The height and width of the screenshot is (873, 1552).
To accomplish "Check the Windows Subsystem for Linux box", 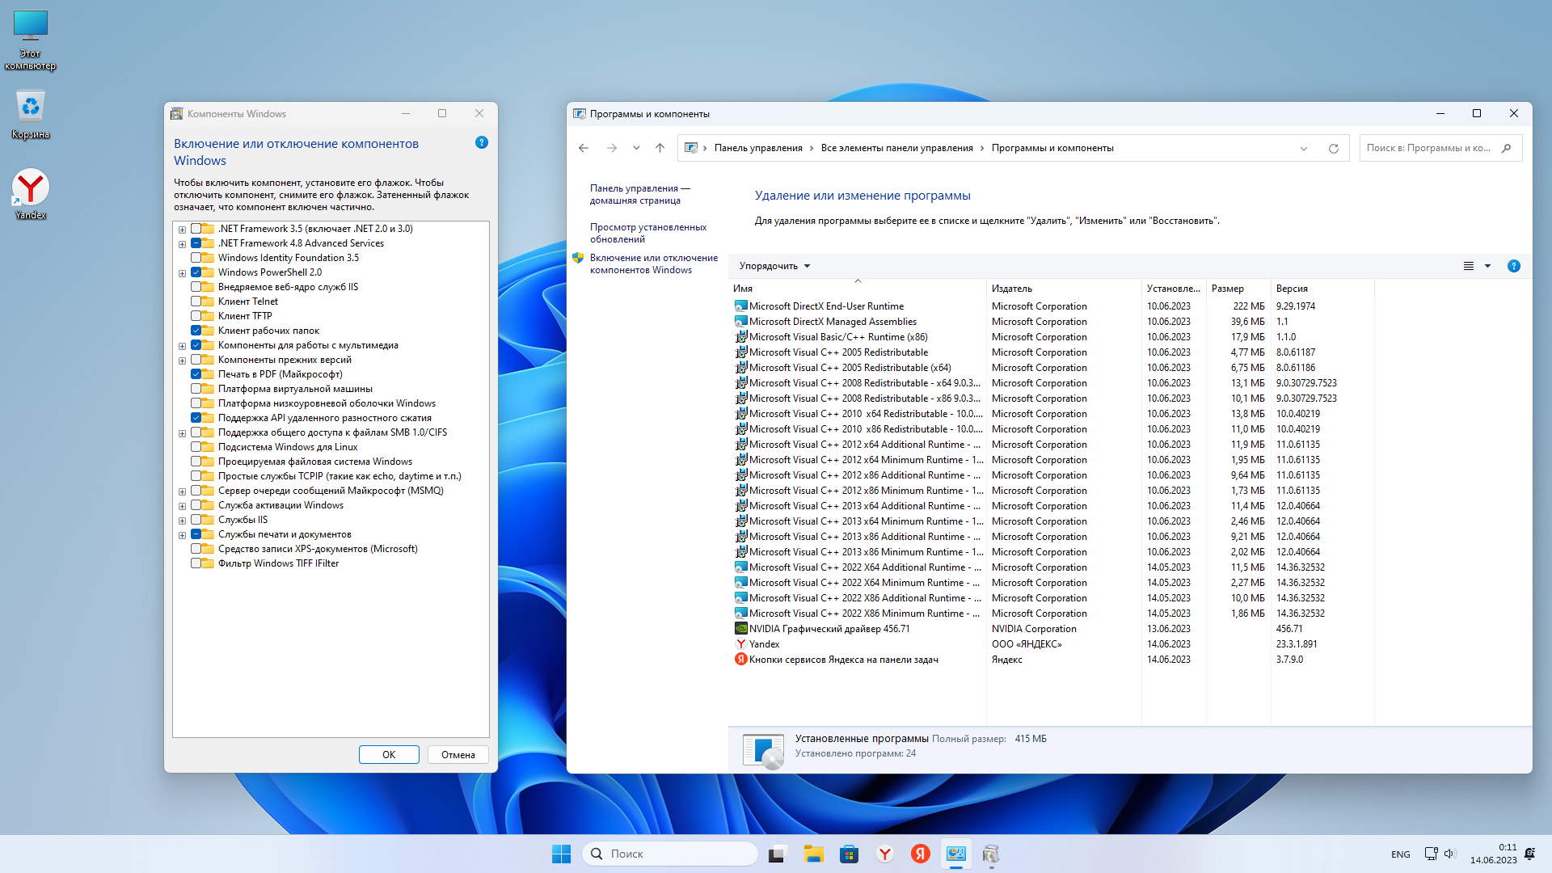I will (196, 447).
